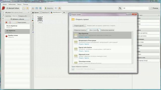Image resolution: width=161 pixels, height=90 pixels.
Task: Open the Проект menu
Action: 5,4
